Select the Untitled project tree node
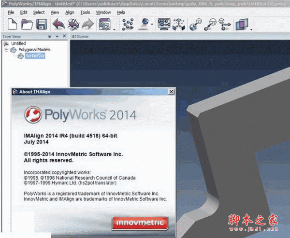This screenshot has width=290, height=238. pyautogui.click(x=18, y=43)
